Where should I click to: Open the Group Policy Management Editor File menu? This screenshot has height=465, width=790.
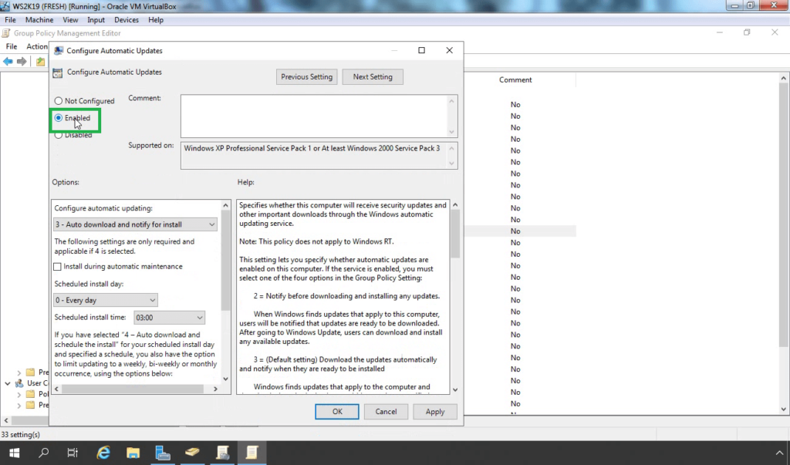[x=11, y=46]
